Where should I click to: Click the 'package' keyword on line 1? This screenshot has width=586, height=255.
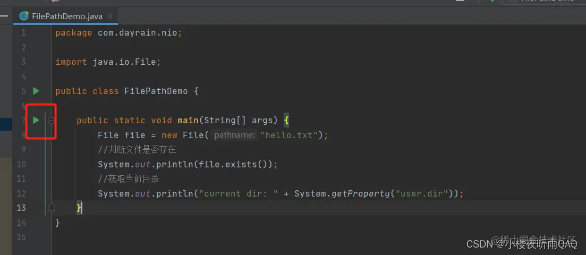coord(74,33)
